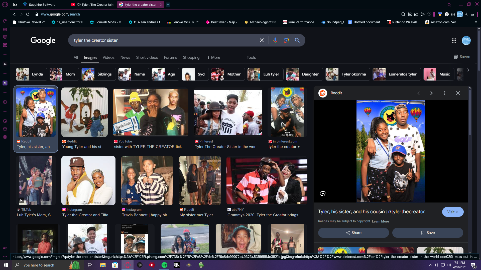
Task: Click the Visit button for the Reddit post
Action: pos(452,212)
